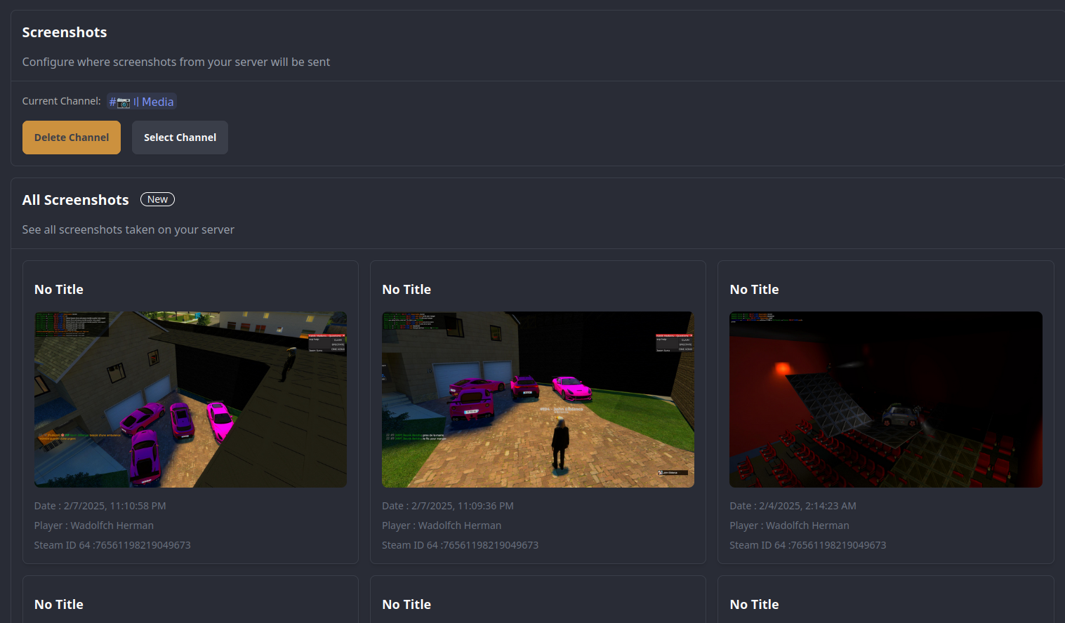Open the Media channel mention link
1065x623 pixels.
tap(141, 102)
